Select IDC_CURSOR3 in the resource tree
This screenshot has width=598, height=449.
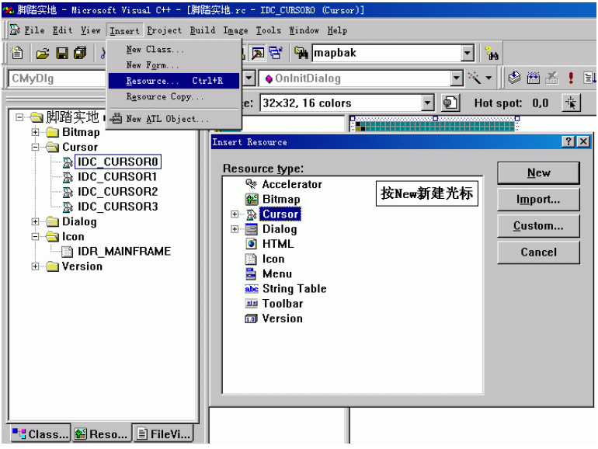[117, 207]
